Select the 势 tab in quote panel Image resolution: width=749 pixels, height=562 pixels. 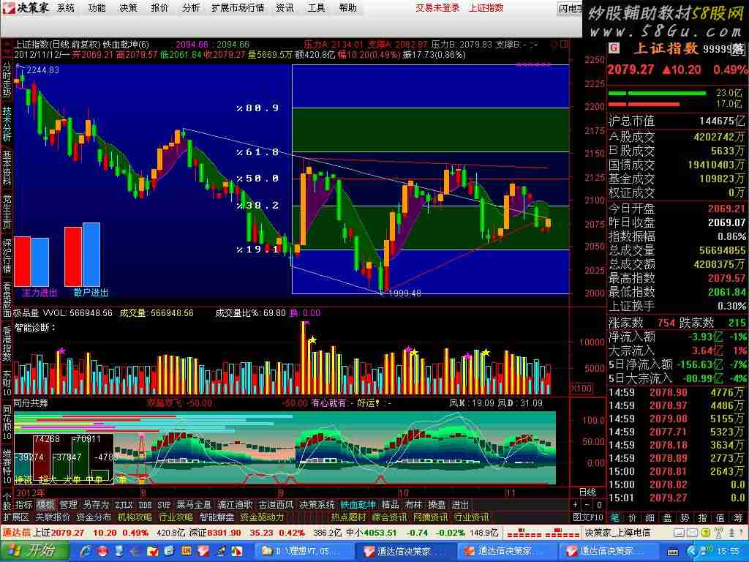coord(685,517)
